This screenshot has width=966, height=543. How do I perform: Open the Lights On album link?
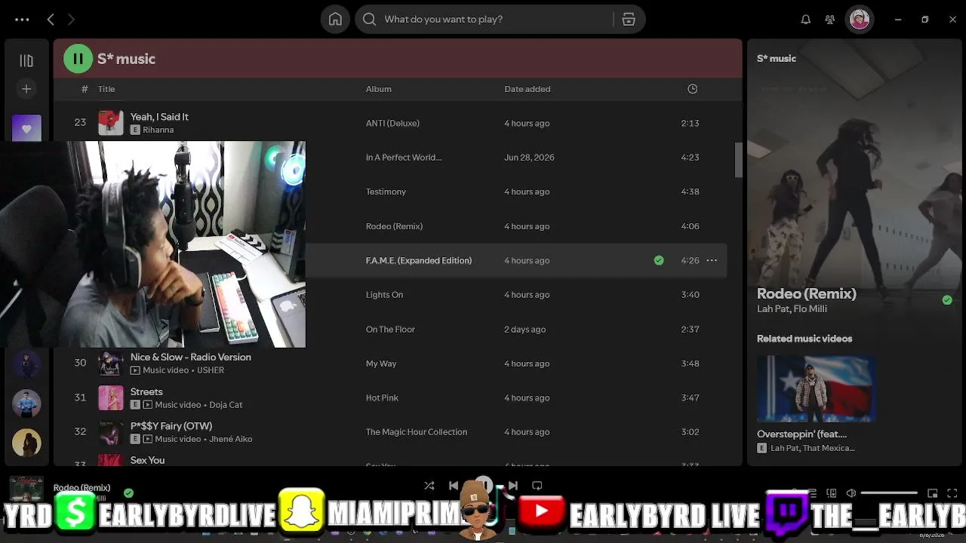pos(384,295)
